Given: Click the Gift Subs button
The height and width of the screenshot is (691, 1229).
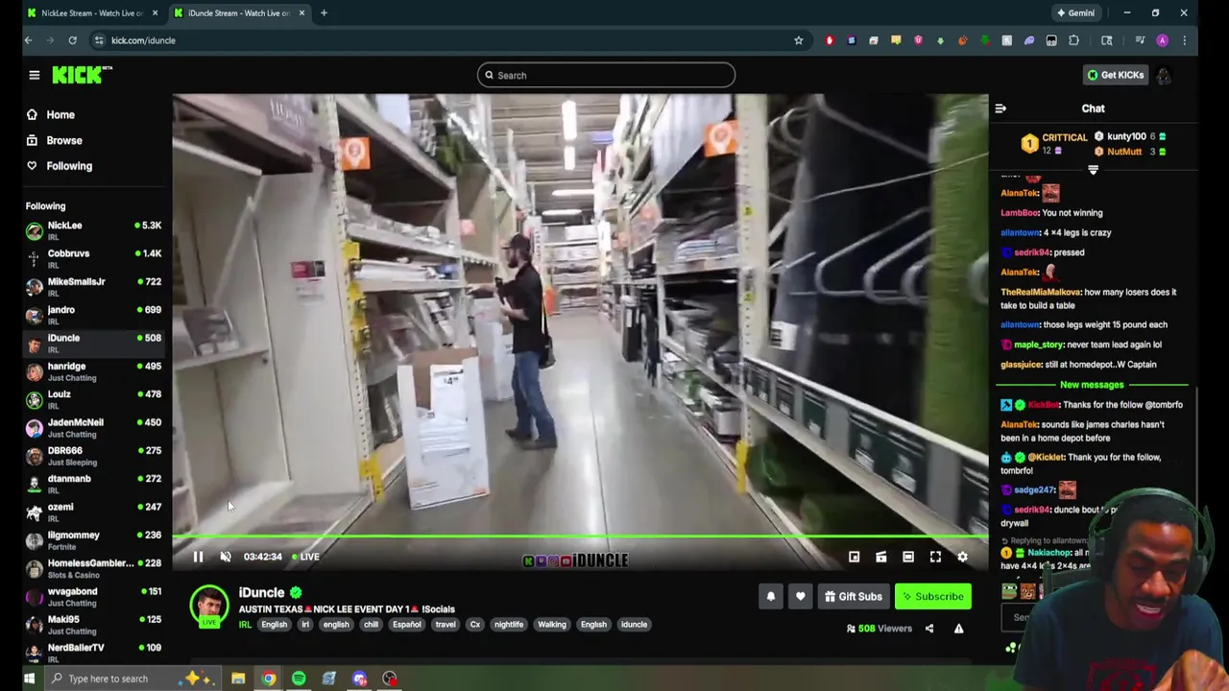Looking at the screenshot, I should point(853,597).
